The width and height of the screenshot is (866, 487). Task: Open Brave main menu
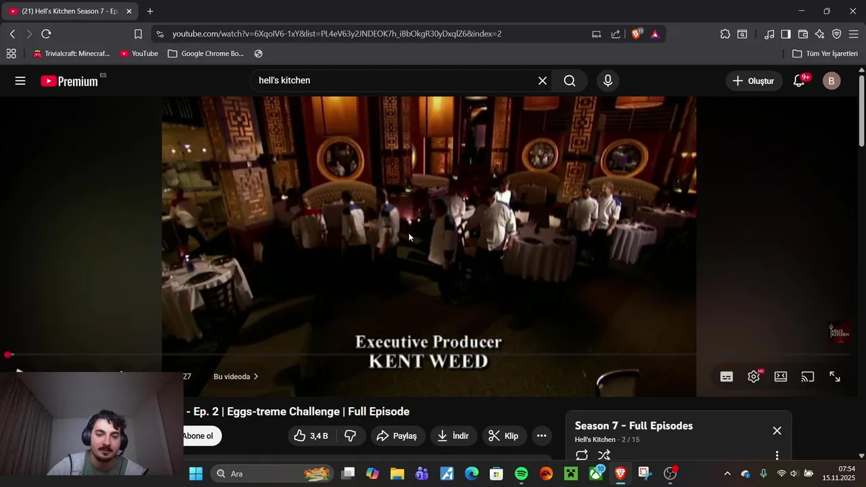click(x=854, y=34)
